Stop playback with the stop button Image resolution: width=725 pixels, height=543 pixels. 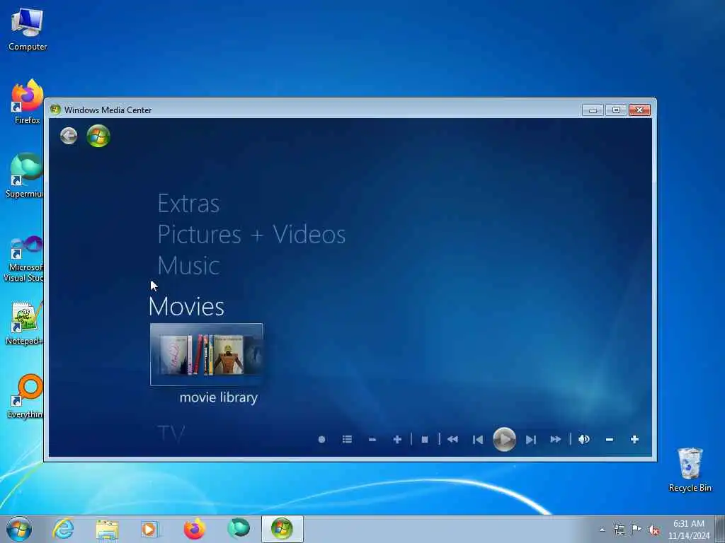(425, 440)
